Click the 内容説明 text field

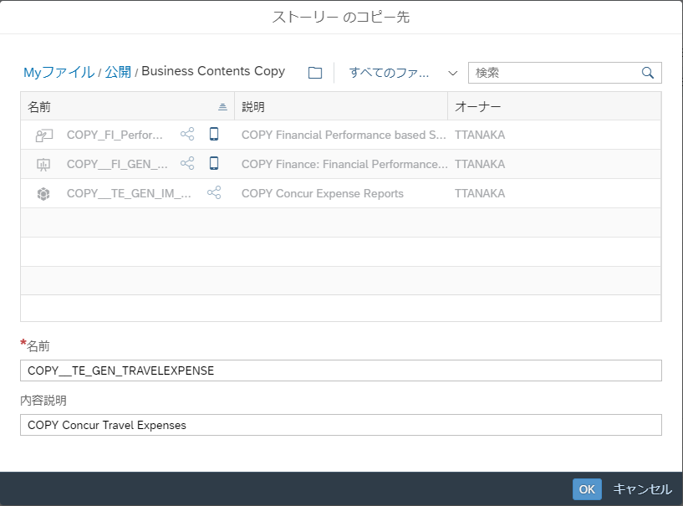(x=340, y=425)
